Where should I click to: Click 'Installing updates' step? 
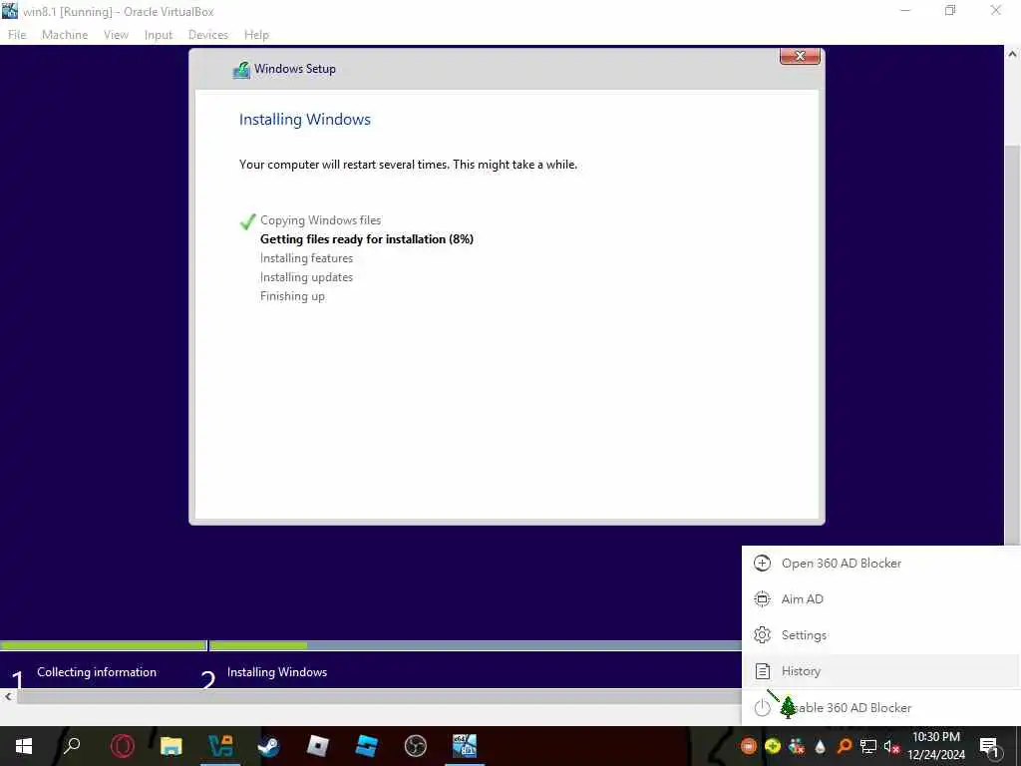point(306,277)
